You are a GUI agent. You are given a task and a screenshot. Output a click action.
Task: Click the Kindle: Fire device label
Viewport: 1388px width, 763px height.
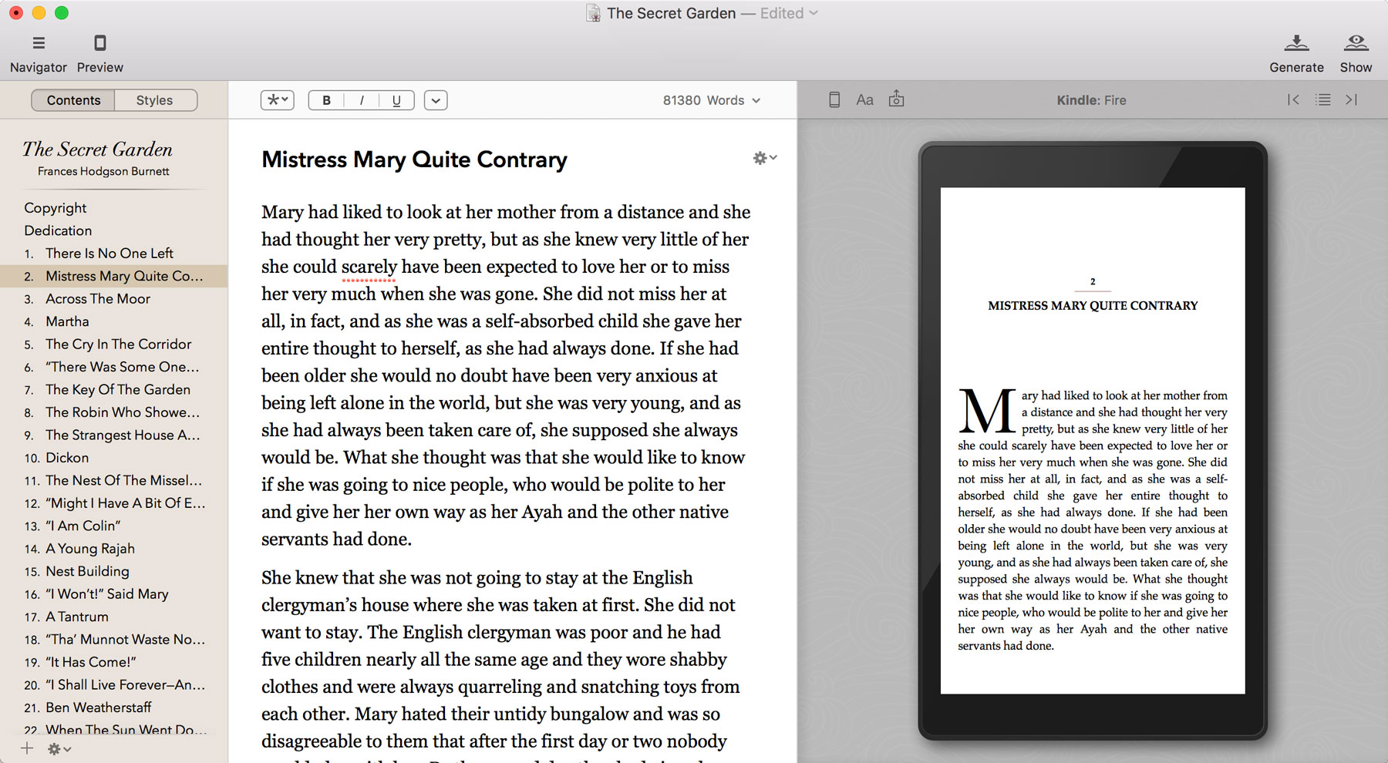coord(1091,100)
